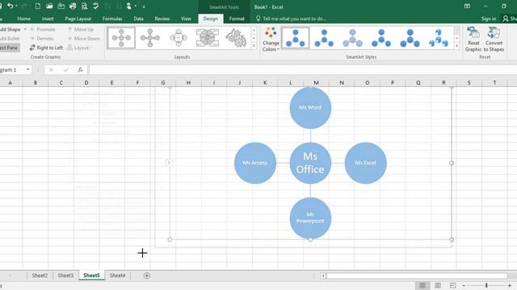Open the Name Box dropdown arrow

[28, 70]
